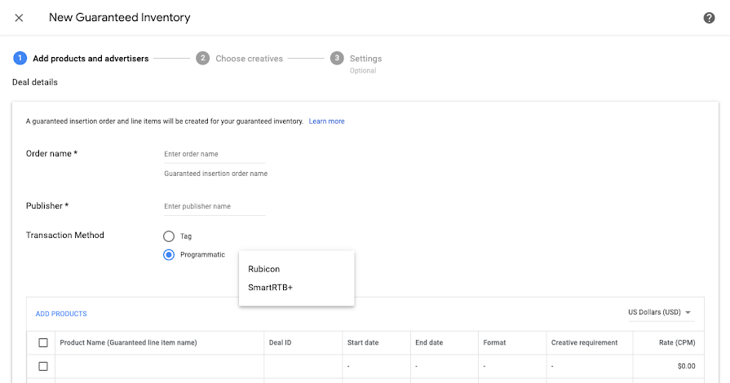Screen dimensions: 730x383
Task: Choose Rubicon from the dropdown list
Action: point(264,269)
